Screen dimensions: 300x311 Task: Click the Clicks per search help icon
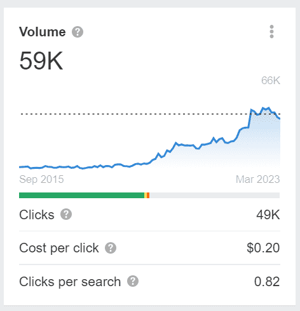coord(133,281)
